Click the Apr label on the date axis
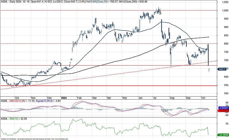229x140 pixels. [109, 98]
